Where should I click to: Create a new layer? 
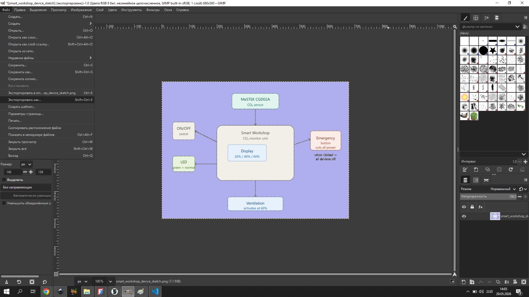(464, 282)
